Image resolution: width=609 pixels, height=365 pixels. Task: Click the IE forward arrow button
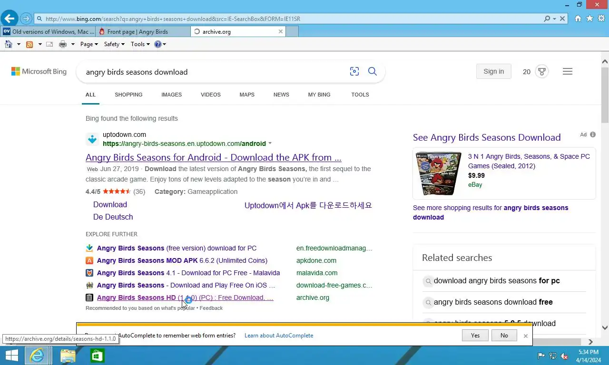click(26, 19)
